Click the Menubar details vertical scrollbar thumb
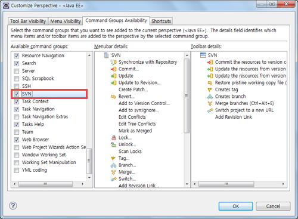 pos(187,95)
